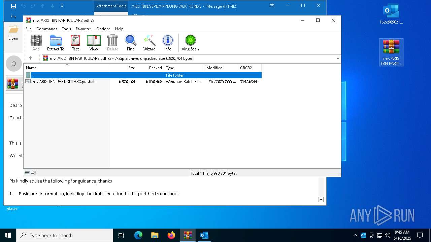Switch to Outlook on the taskbar
This screenshot has width=431, height=242.
pos(204,235)
